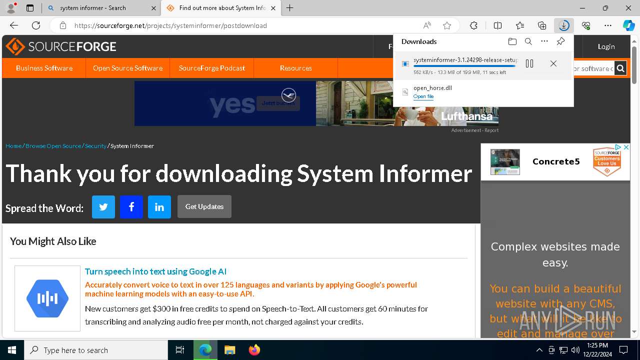
Task: Click the SourceForge search field
Action: 593,68
